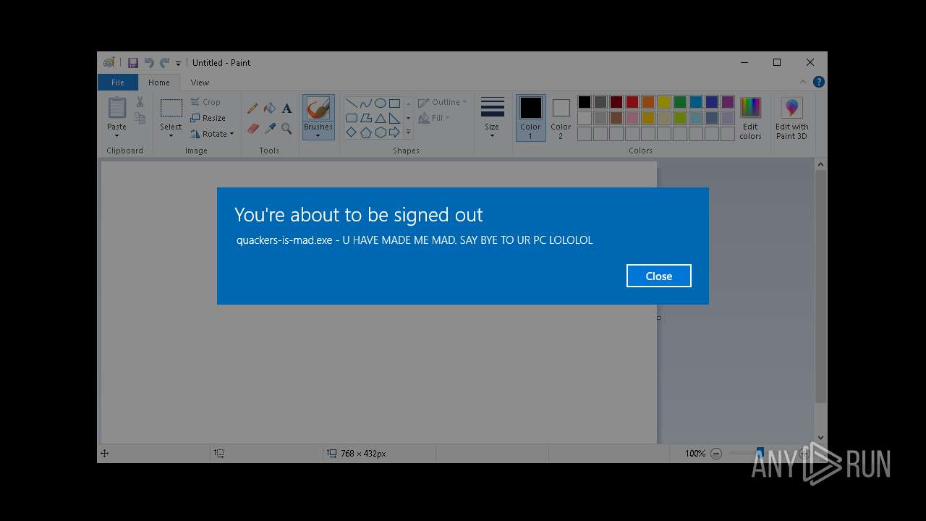Open Edit with Paint 3D
The width and height of the screenshot is (926, 521).
tap(792, 119)
